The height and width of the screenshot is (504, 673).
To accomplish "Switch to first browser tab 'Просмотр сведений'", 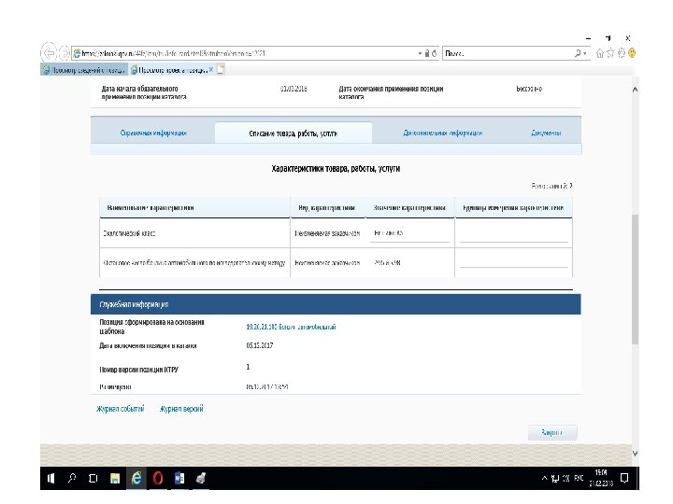I will click(x=84, y=69).
